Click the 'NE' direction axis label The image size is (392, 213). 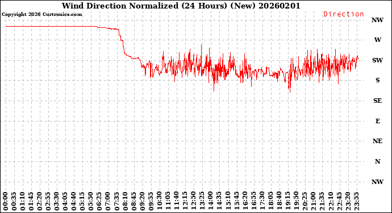(377, 141)
